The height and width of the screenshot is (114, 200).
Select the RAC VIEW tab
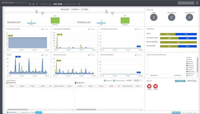click(x=58, y=4)
